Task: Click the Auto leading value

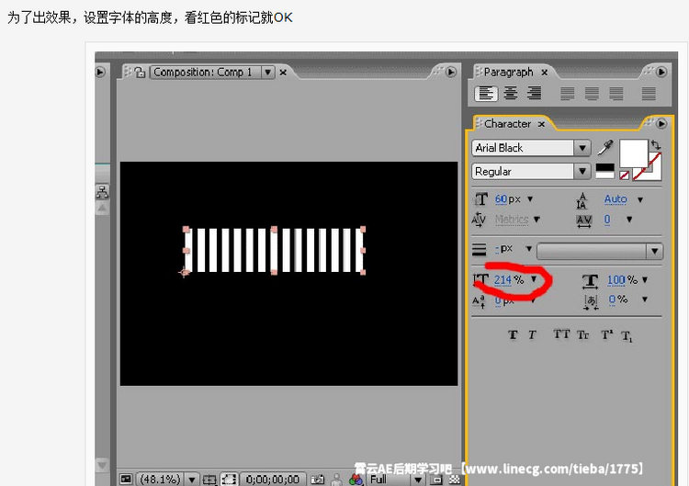Action: coord(616,199)
